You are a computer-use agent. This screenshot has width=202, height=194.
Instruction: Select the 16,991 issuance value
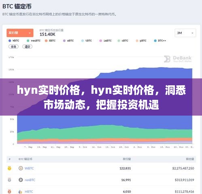coord(126,180)
